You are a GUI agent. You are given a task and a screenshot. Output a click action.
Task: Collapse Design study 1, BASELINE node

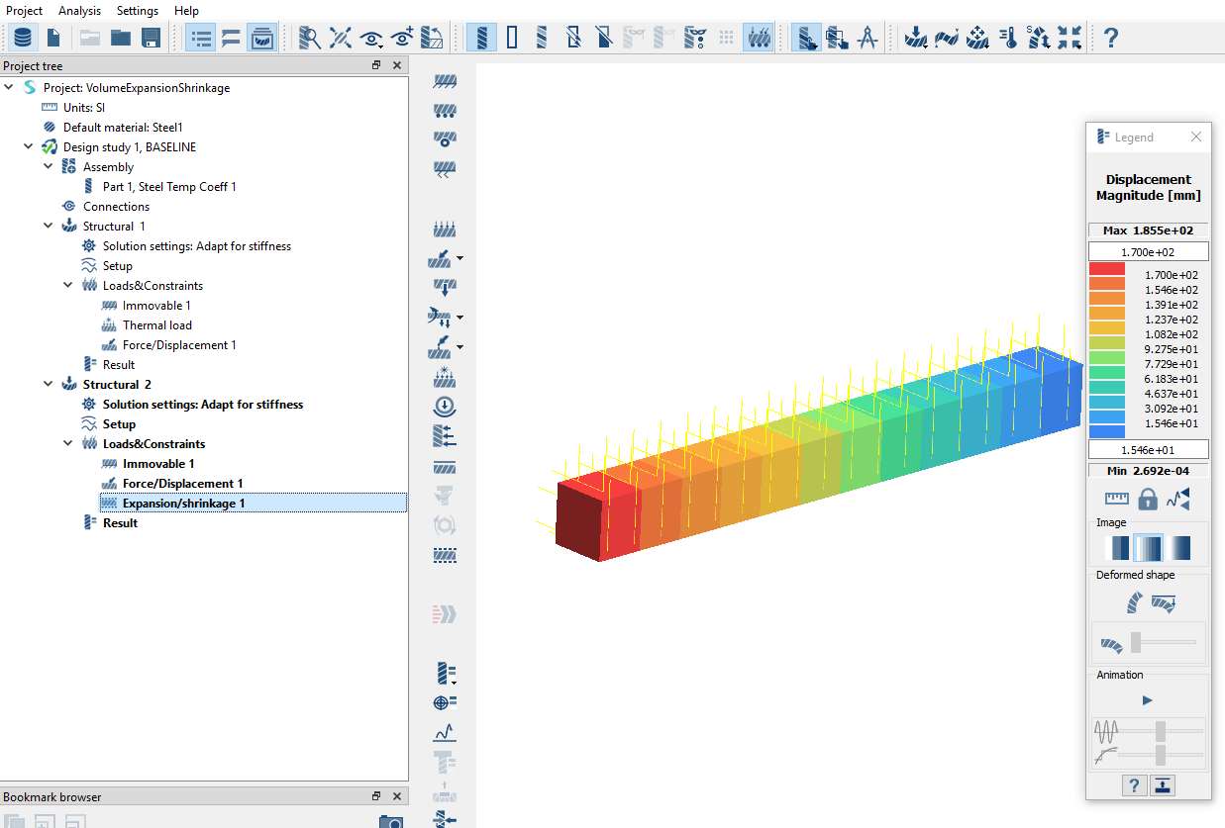pyautogui.click(x=29, y=147)
